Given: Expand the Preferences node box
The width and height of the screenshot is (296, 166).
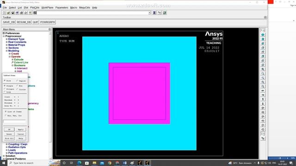Looking at the screenshot, I should [x=4, y=33].
